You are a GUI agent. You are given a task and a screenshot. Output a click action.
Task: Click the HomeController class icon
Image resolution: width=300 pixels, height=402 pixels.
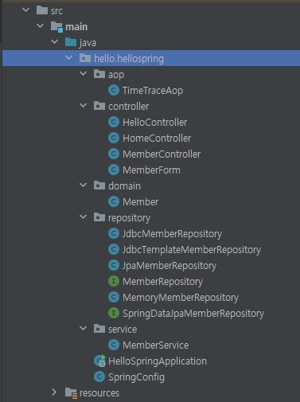tap(114, 138)
